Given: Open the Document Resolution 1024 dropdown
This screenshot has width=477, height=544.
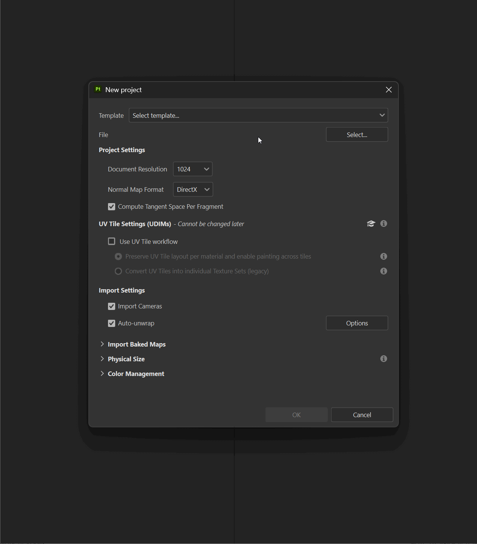Looking at the screenshot, I should (193, 169).
